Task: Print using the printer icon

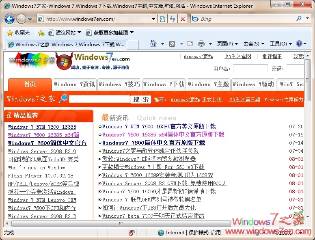Action: click(x=201, y=43)
